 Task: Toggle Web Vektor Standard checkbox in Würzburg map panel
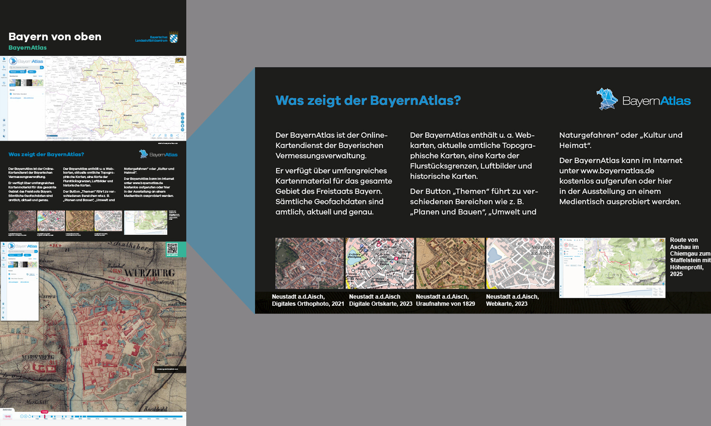click(9, 278)
